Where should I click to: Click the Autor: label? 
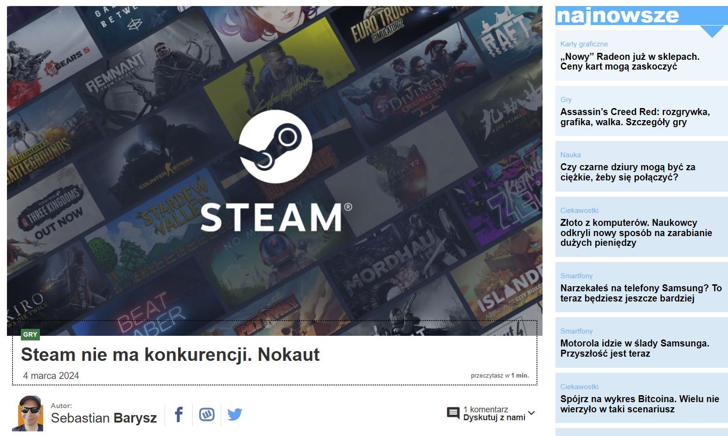click(x=61, y=406)
